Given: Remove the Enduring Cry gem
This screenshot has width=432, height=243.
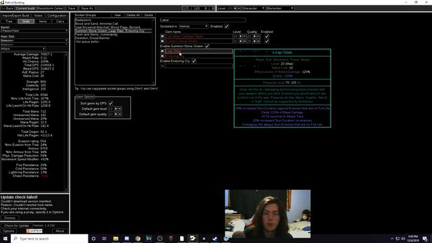Looking at the screenshot, I should (x=162, y=56).
